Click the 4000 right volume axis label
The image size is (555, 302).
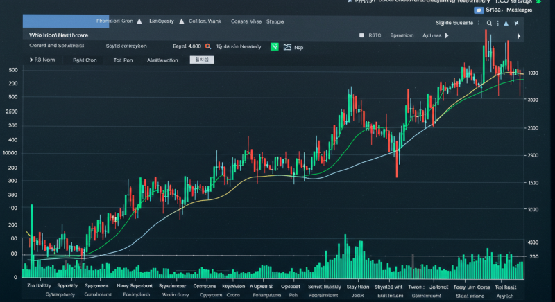(x=533, y=242)
